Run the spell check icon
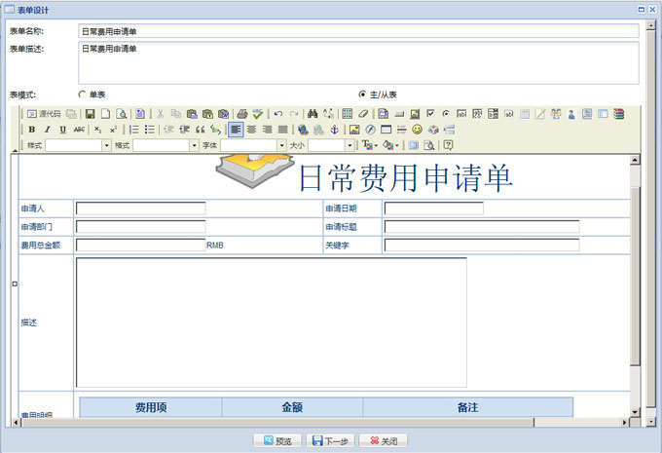 point(258,114)
